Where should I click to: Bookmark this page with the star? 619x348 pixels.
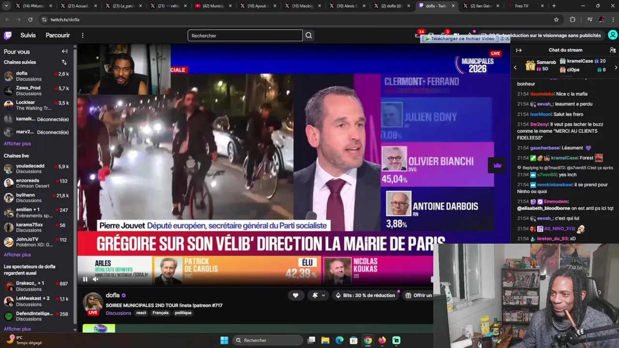556,19
